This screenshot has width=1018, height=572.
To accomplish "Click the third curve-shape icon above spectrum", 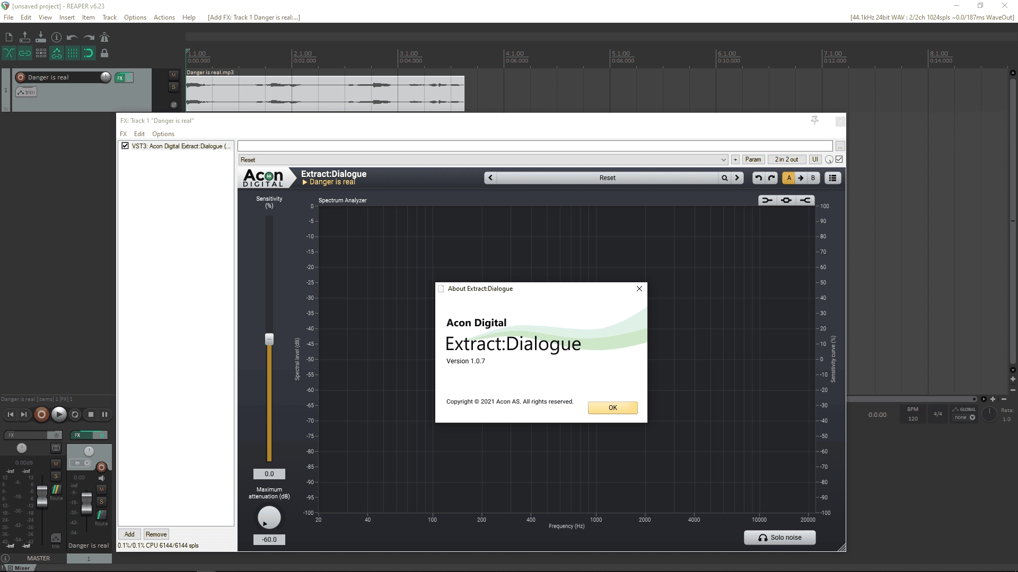I will click(x=805, y=200).
